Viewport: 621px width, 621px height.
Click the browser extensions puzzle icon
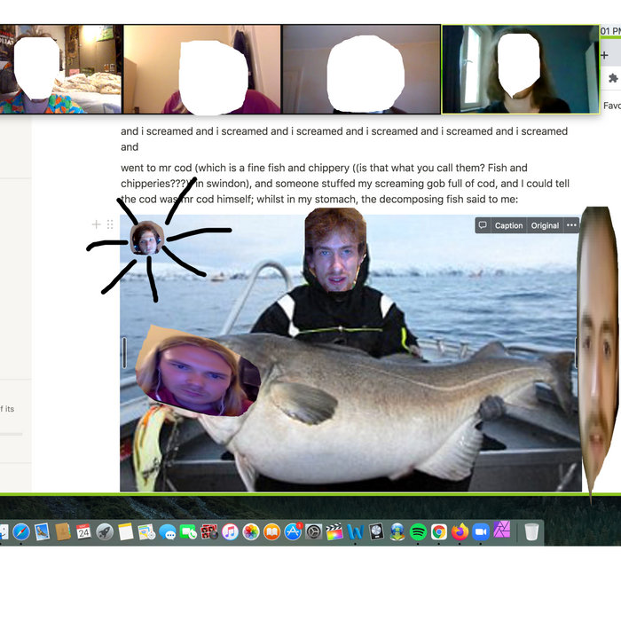tap(612, 78)
